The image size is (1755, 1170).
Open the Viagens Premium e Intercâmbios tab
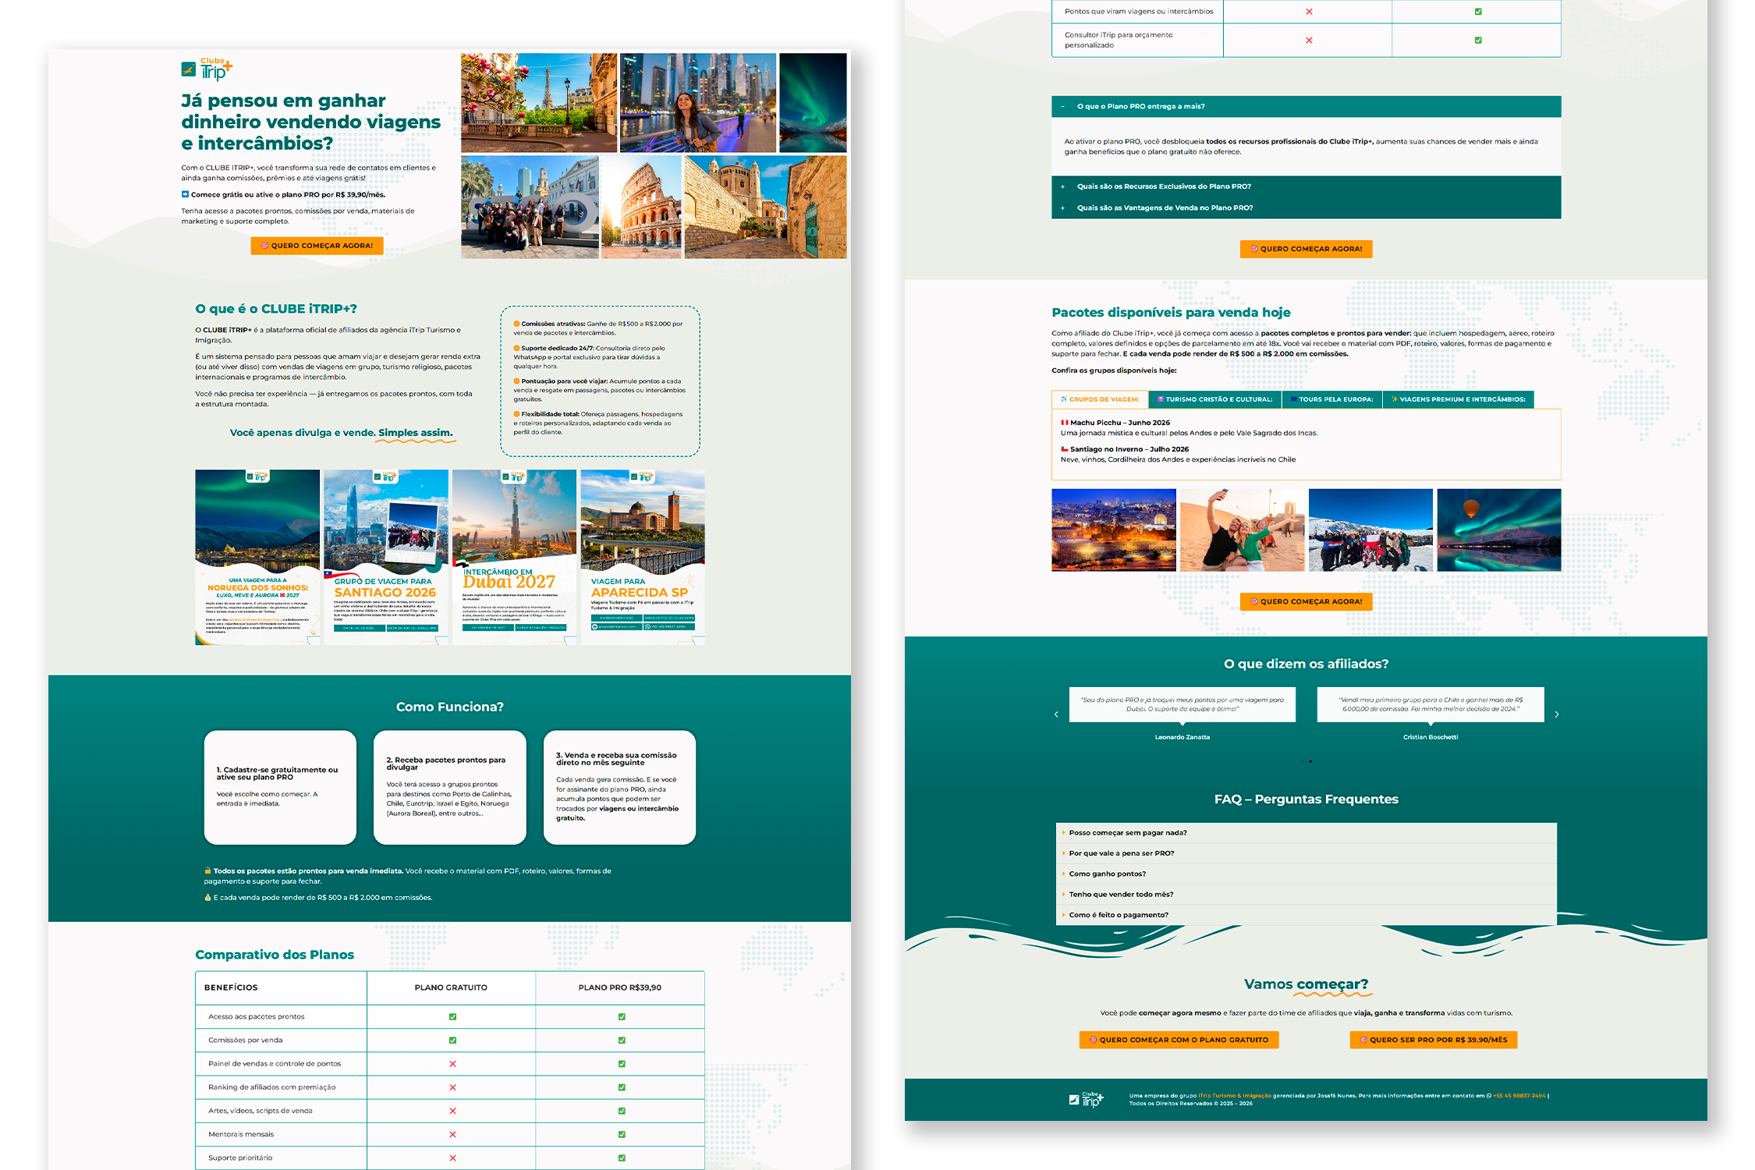click(1458, 399)
